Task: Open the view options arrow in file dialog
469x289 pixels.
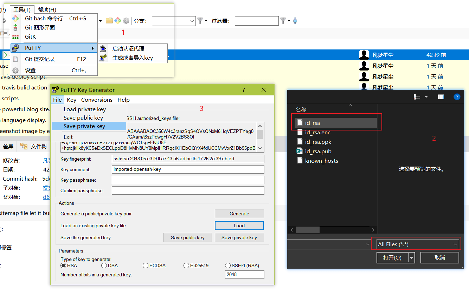Action: pos(426,97)
